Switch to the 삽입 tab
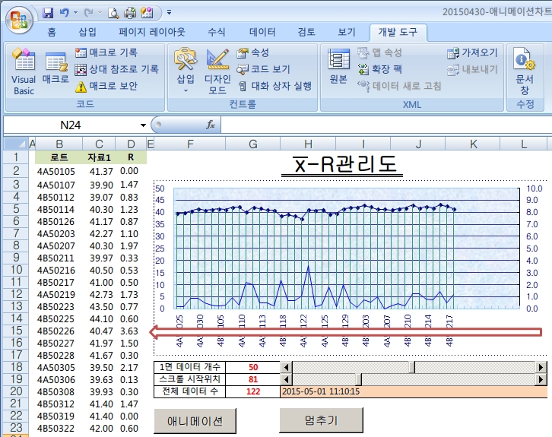Image resolution: width=552 pixels, height=437 pixels. pos(87,33)
